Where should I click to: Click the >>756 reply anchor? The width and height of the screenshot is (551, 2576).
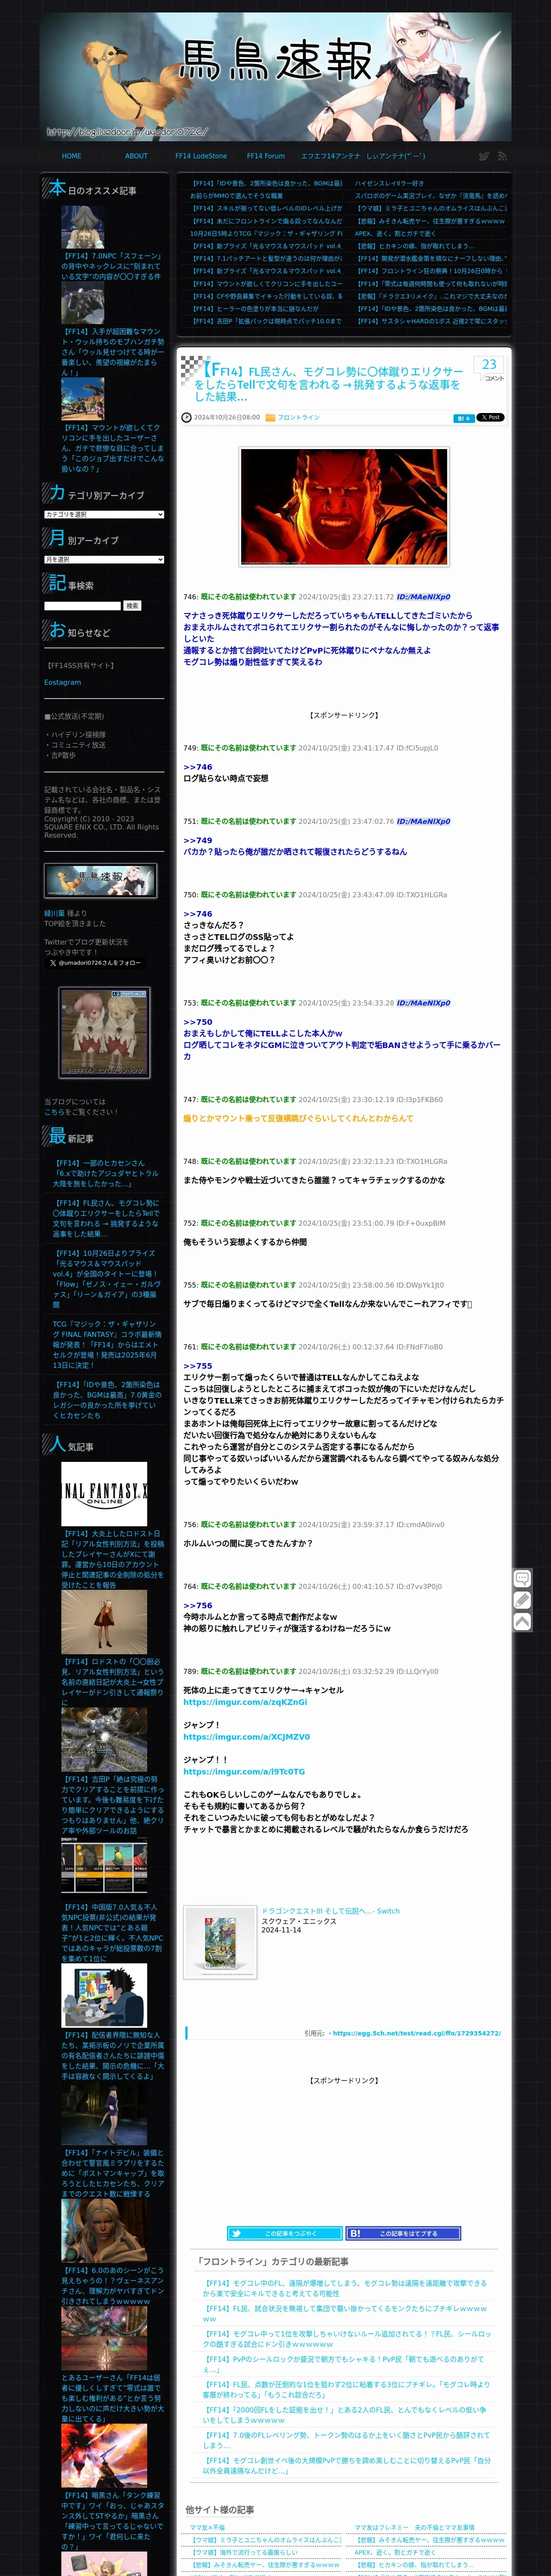tap(198, 1605)
